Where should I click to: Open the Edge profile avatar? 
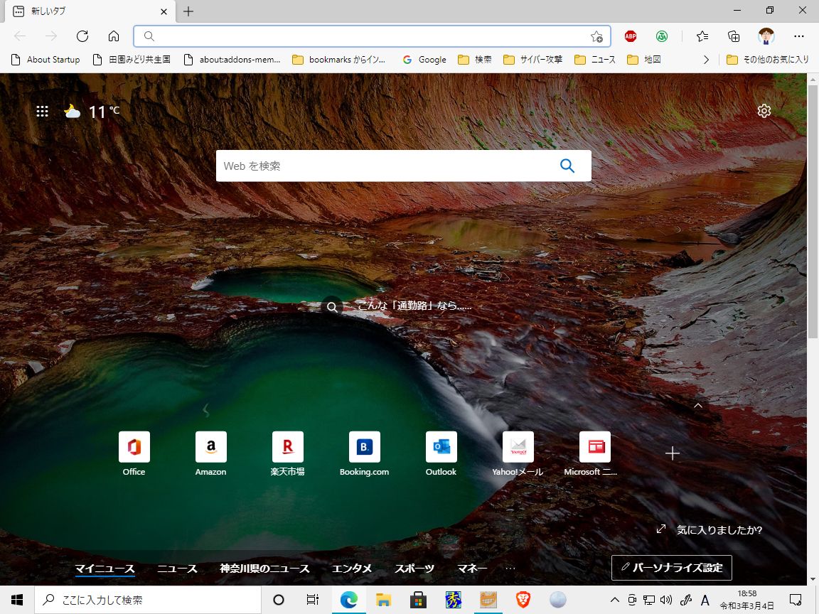[x=765, y=36]
